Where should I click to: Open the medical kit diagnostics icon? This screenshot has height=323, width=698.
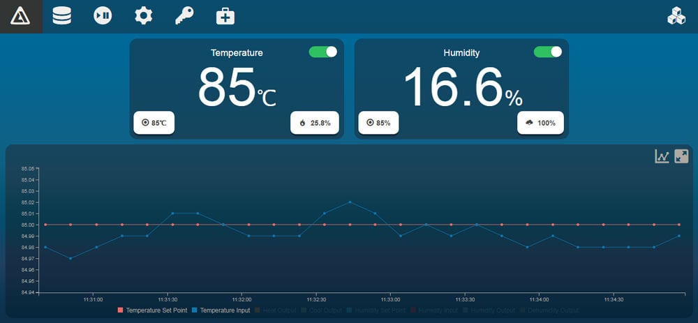point(225,16)
